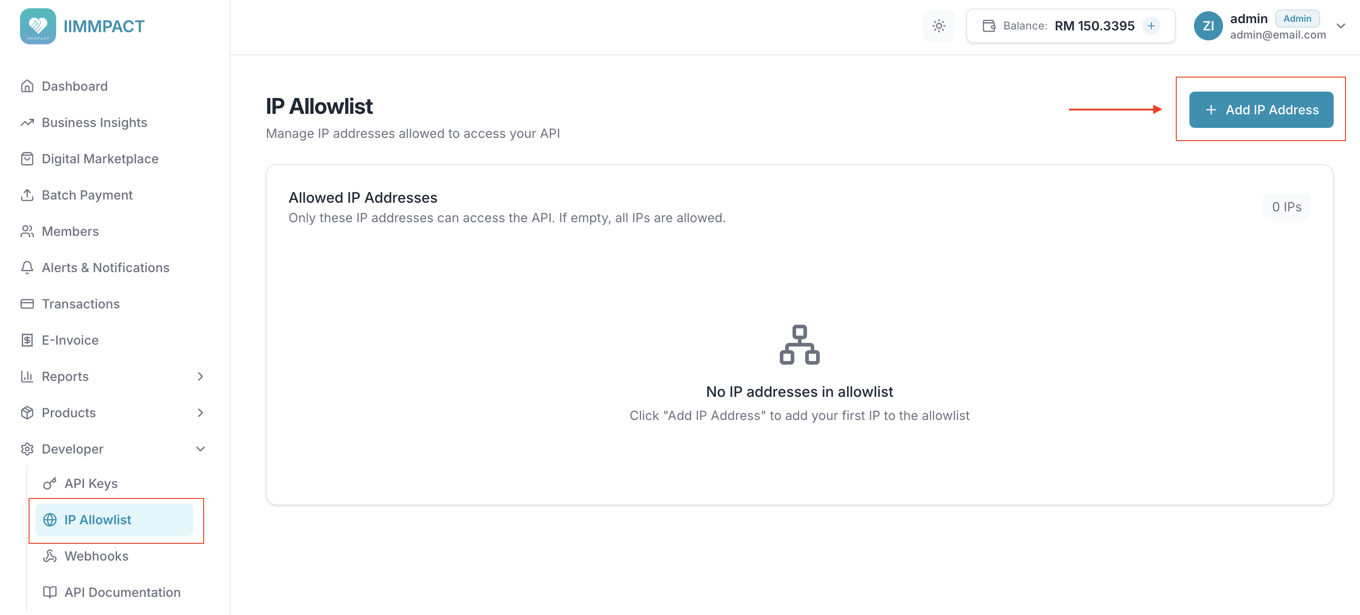This screenshot has height=615, width=1360.
Task: Expand the Products menu
Action: pyautogui.click(x=201, y=412)
